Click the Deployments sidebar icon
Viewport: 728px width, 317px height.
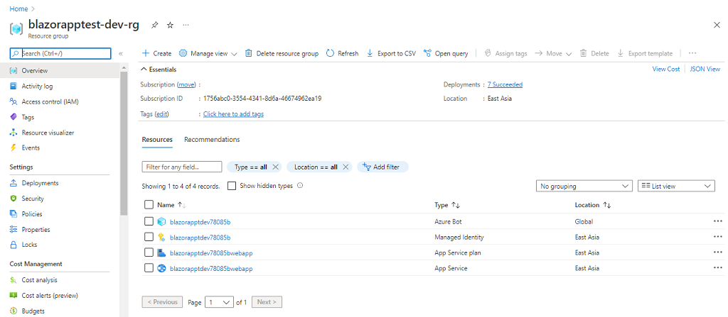pyautogui.click(x=14, y=183)
